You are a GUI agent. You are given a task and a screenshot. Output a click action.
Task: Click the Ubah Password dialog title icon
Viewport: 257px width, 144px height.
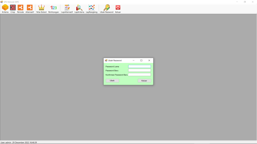pyautogui.click(x=106, y=60)
